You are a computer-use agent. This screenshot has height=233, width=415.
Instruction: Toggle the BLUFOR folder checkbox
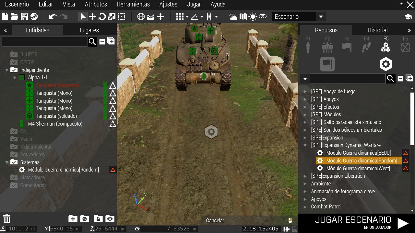(14, 54)
